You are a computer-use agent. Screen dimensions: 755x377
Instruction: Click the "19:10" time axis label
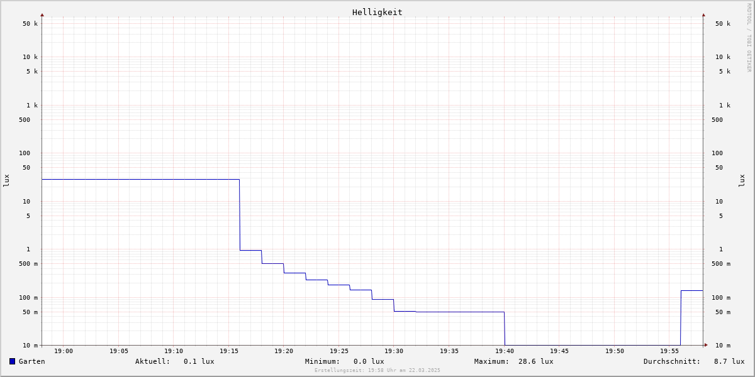tap(174, 351)
